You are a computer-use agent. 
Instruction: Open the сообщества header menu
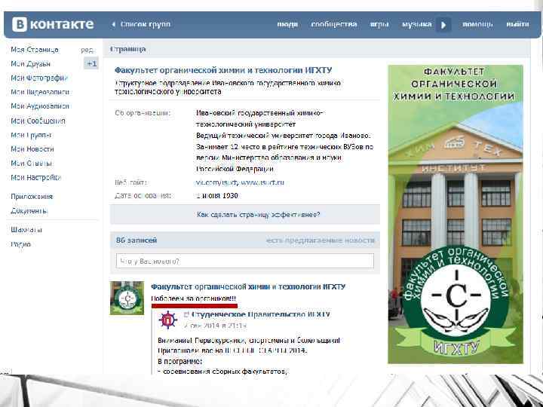[x=334, y=24]
